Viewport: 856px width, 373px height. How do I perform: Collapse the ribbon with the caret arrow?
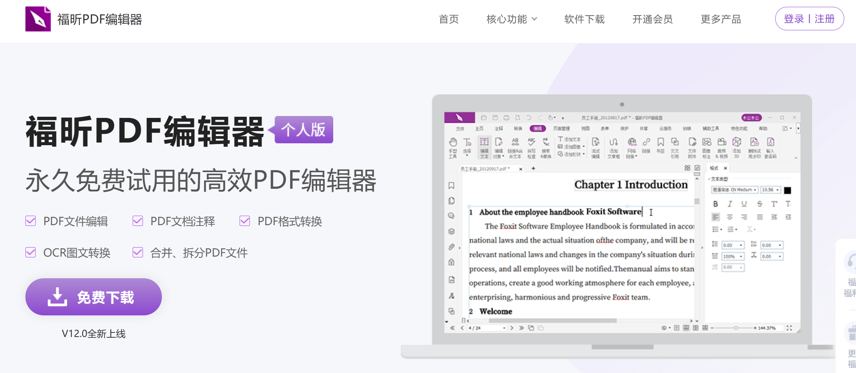796,158
